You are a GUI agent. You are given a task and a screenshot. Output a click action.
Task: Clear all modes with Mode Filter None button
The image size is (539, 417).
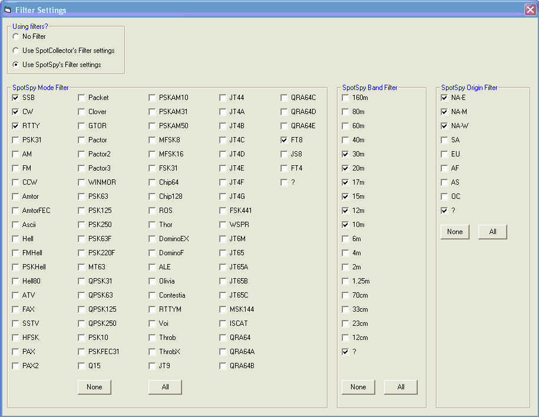point(94,387)
